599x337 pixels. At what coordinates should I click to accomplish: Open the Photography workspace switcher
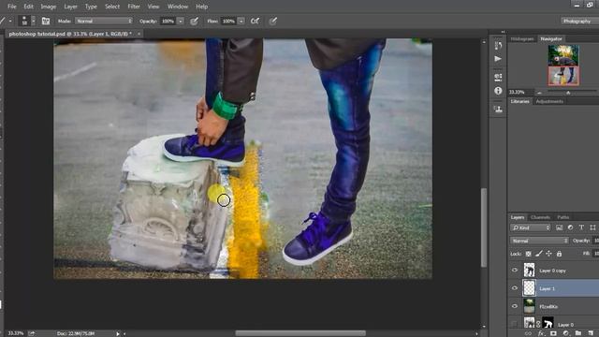coord(577,21)
